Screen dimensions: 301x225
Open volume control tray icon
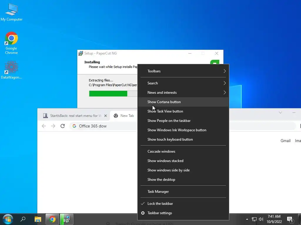pos(261,219)
